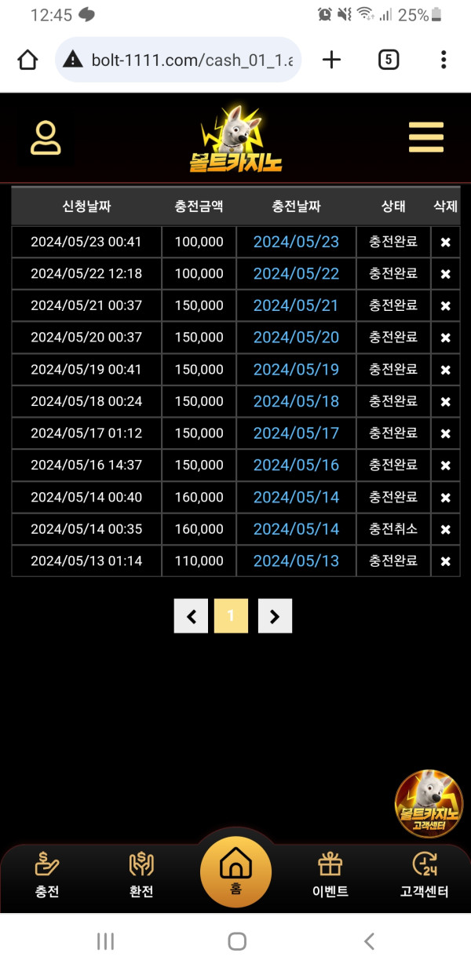Tap the 환전 withdrawal icon
Image resolution: width=471 pixels, height=968 pixels.
(141, 874)
